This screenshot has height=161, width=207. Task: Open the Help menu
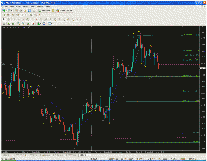(x=48, y=7)
